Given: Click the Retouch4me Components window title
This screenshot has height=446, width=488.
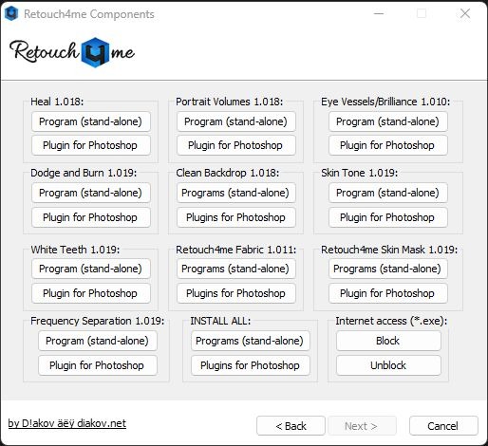Looking at the screenshot, I should tap(89, 14).
